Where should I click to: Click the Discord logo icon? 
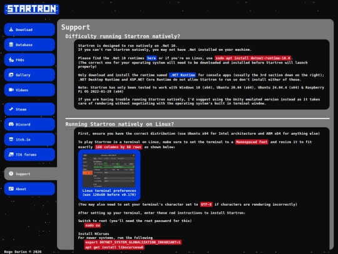[x=11, y=124]
